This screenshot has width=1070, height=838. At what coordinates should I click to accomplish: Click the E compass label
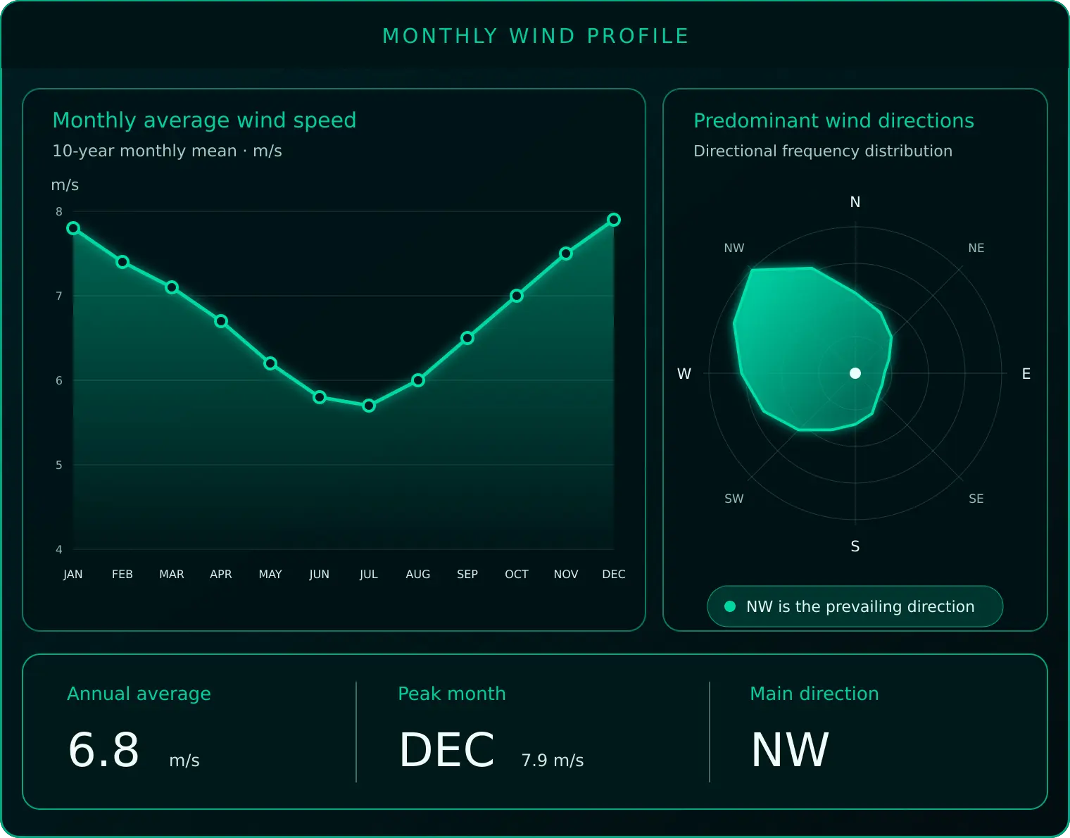tap(1026, 374)
